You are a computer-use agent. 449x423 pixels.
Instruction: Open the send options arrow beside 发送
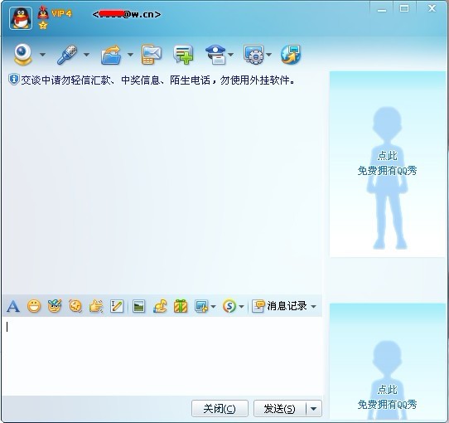coord(314,409)
